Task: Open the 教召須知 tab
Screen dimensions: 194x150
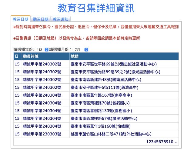Action: [61, 19]
